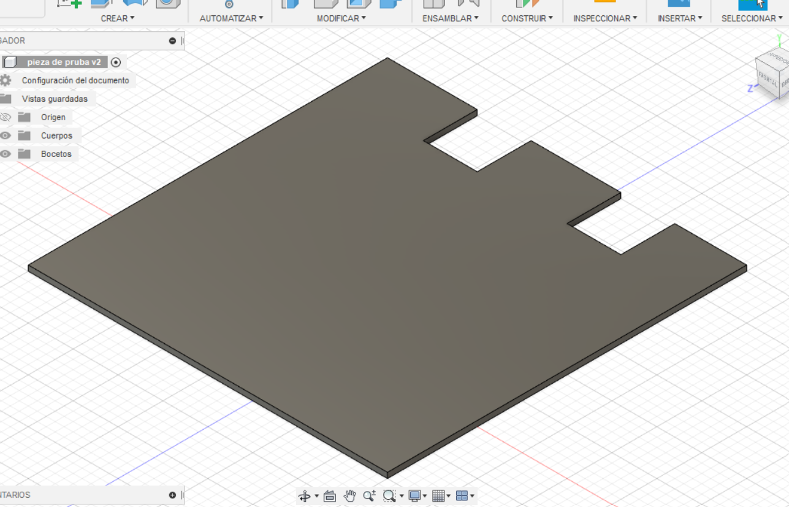Select Vistas guardadas in browser tree
The image size is (789, 507).
[55, 99]
